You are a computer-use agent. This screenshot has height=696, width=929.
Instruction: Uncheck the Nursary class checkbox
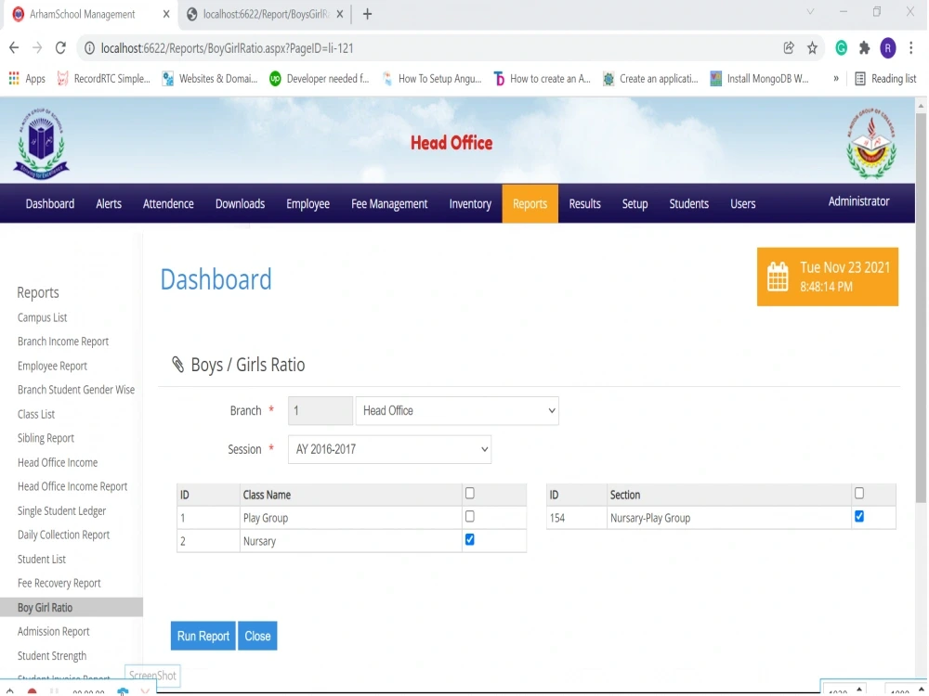point(469,539)
